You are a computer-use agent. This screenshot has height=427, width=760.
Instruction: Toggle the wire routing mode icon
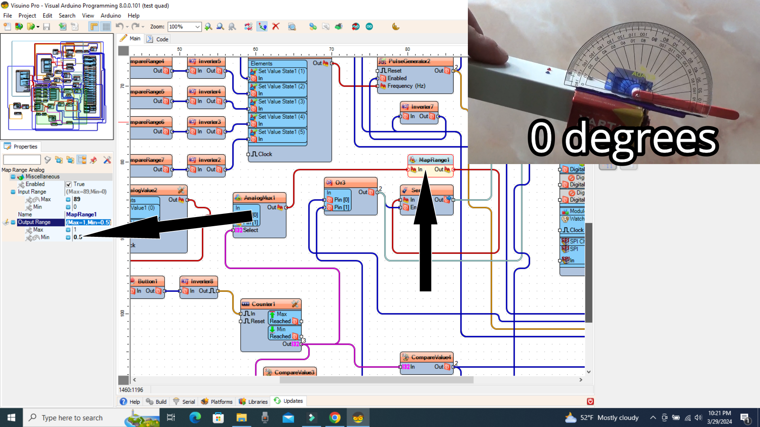tap(262, 26)
